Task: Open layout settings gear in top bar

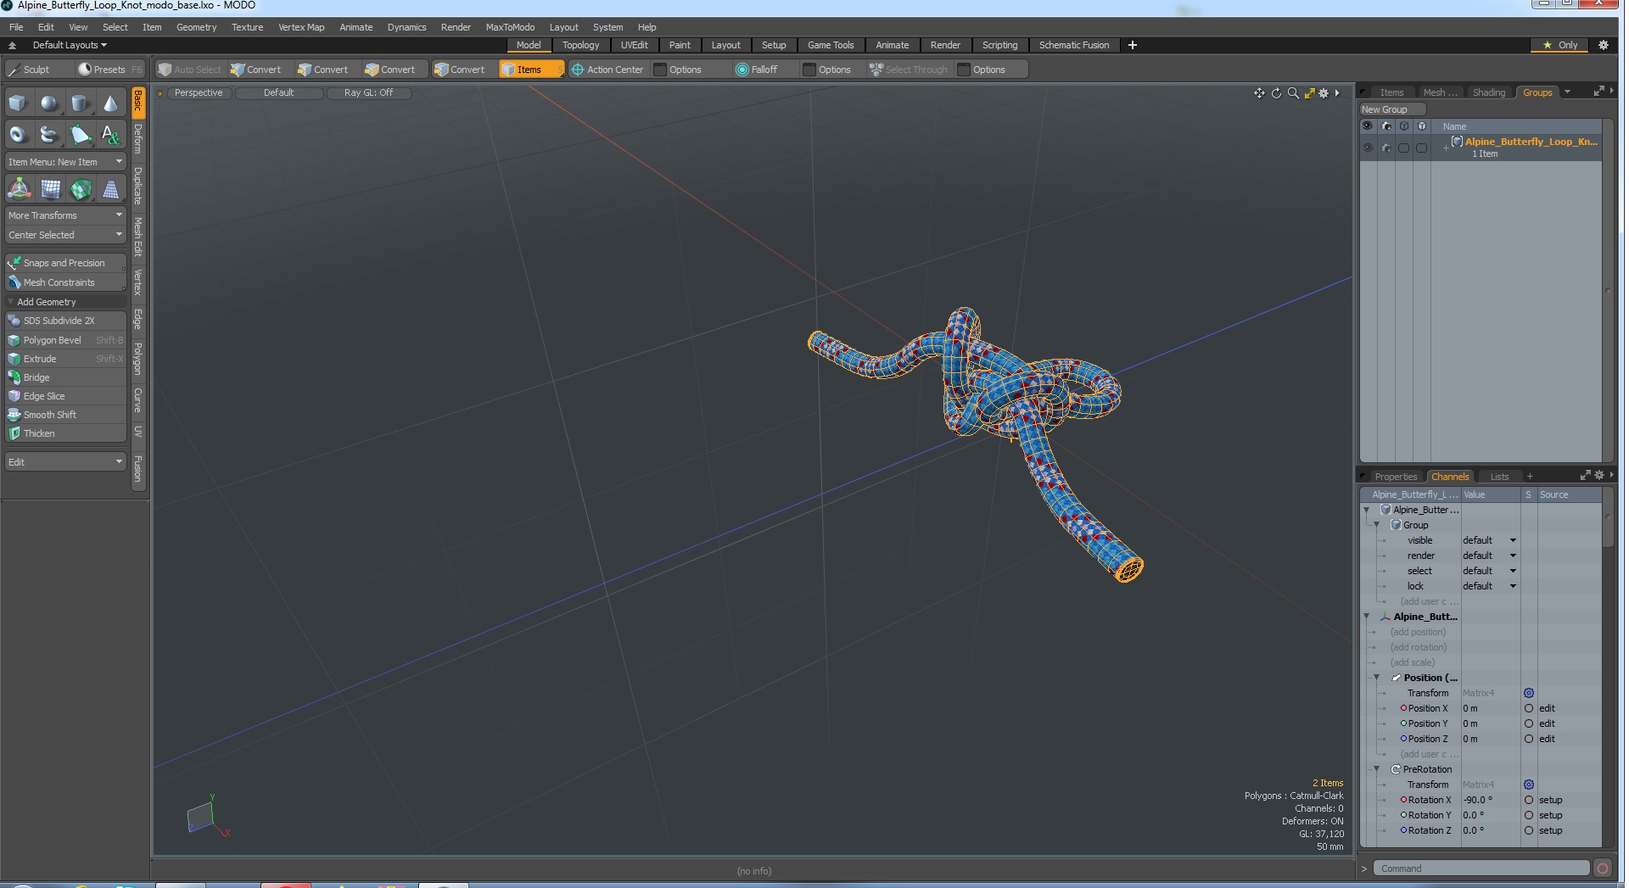Action: (x=1603, y=45)
